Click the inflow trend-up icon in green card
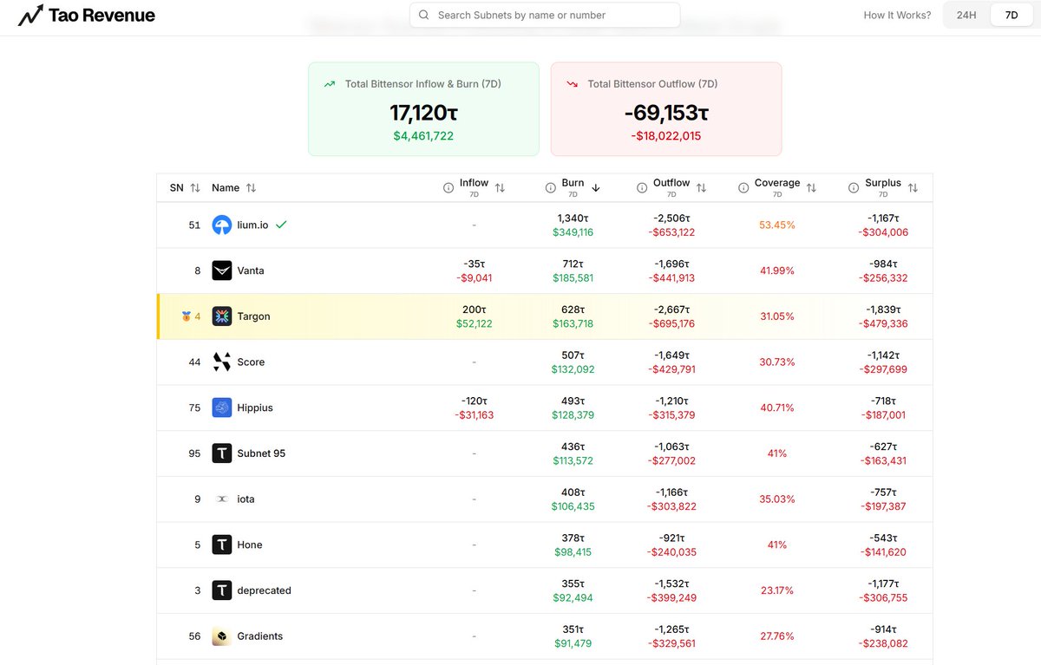This screenshot has width=1041, height=665. [x=330, y=84]
